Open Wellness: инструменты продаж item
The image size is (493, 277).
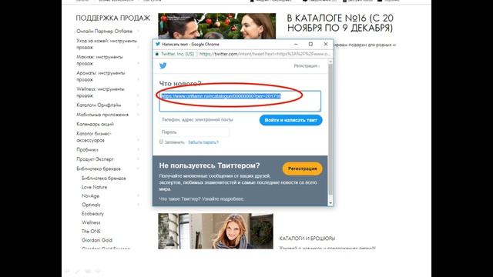click(x=100, y=92)
